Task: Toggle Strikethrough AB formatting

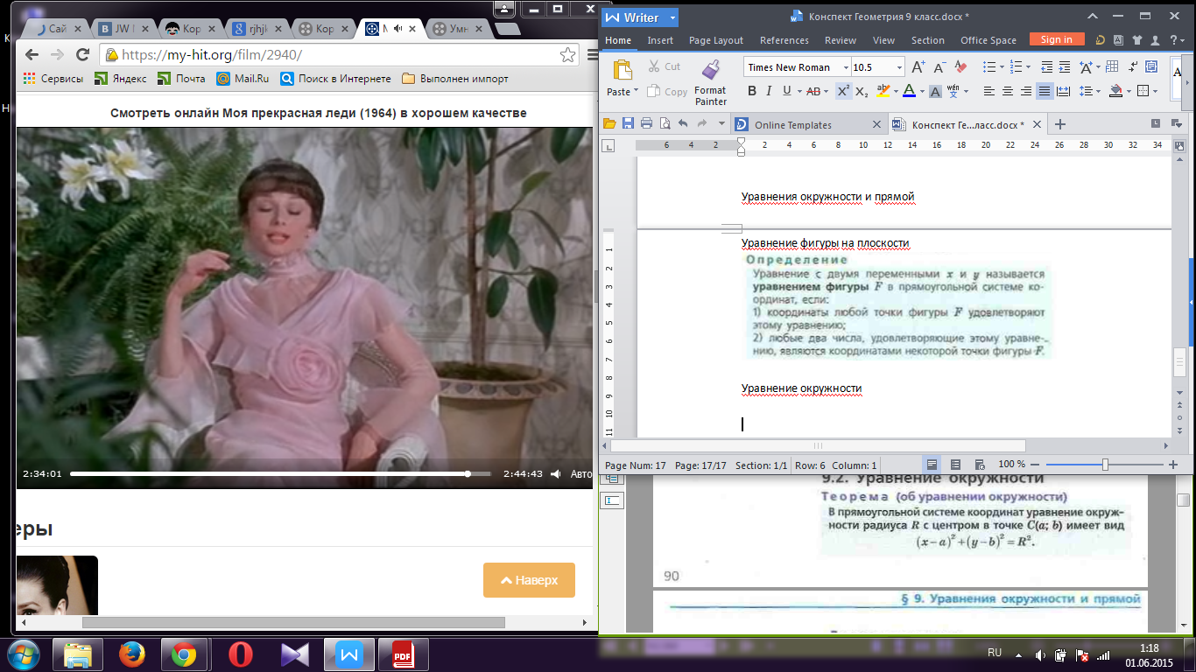Action: [813, 91]
